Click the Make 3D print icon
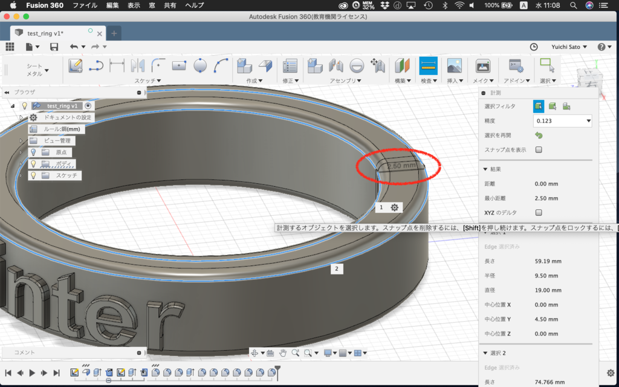 (483, 65)
